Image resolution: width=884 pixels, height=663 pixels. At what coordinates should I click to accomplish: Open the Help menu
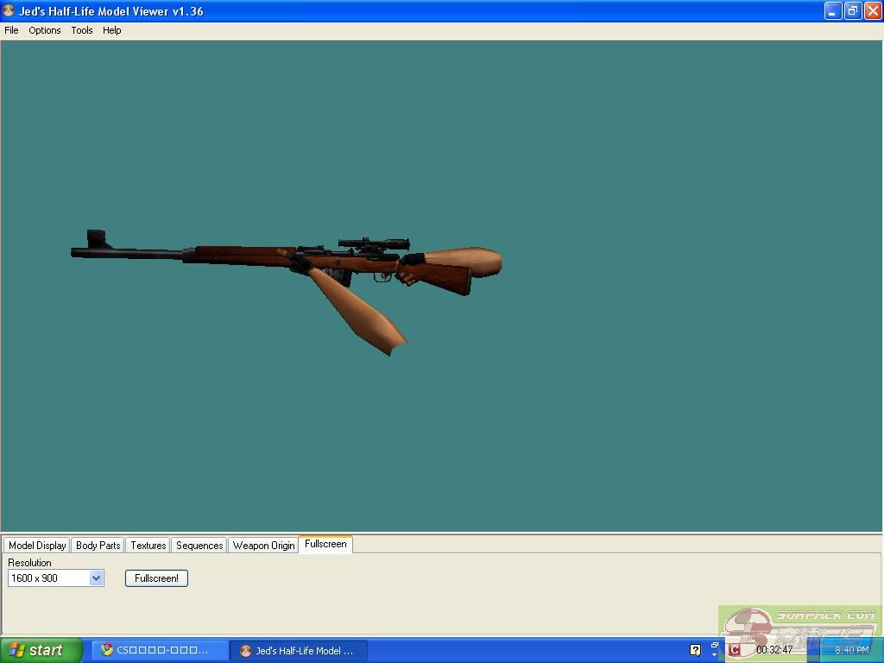click(111, 30)
